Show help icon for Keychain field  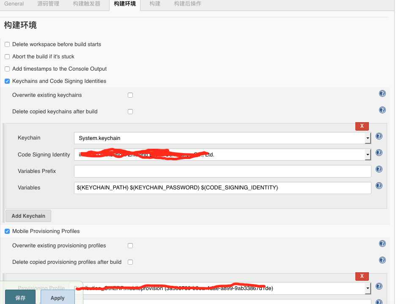click(x=379, y=136)
